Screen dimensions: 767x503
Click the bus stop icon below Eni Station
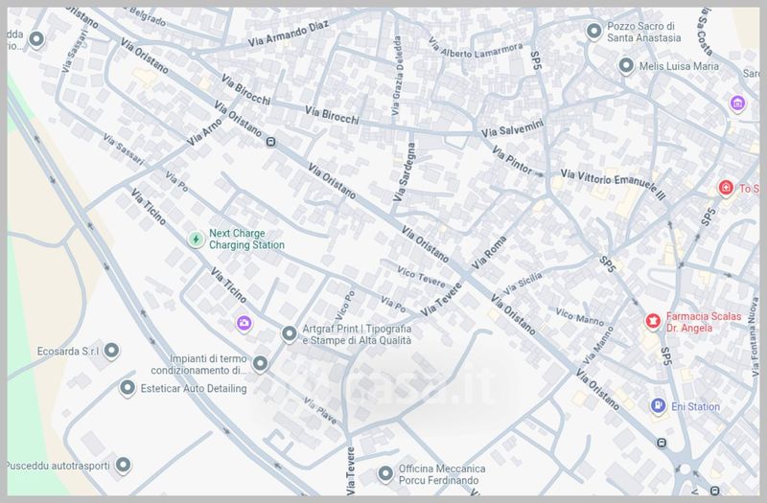(x=662, y=443)
